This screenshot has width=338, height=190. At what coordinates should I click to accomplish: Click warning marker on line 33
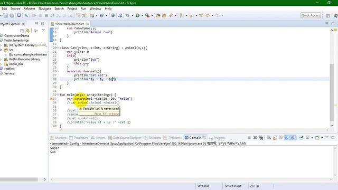point(51,99)
